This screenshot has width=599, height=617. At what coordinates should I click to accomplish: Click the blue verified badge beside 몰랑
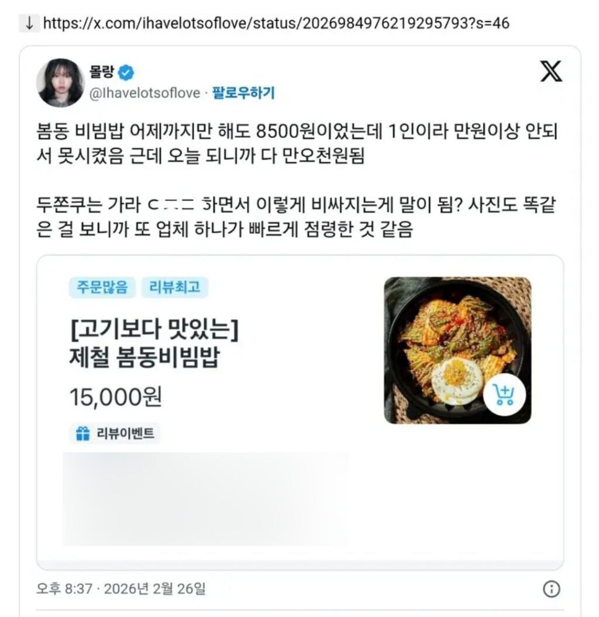pyautogui.click(x=126, y=73)
